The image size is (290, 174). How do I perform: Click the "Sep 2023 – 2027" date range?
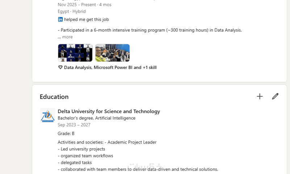[x=74, y=125]
